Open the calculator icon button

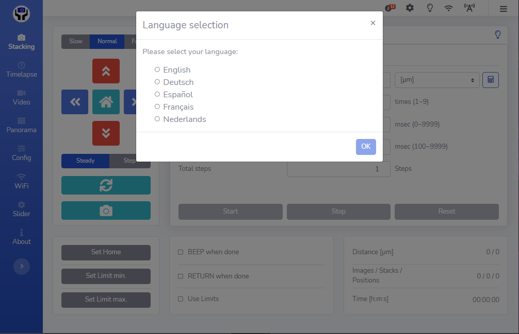490,80
